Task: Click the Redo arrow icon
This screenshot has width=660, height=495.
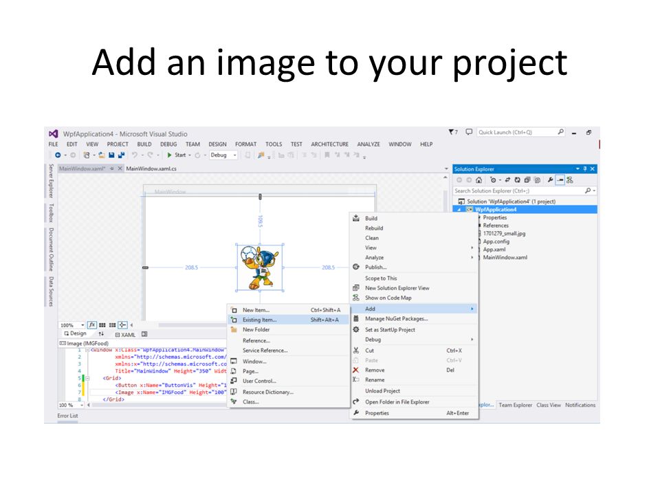Action: pyautogui.click(x=151, y=155)
